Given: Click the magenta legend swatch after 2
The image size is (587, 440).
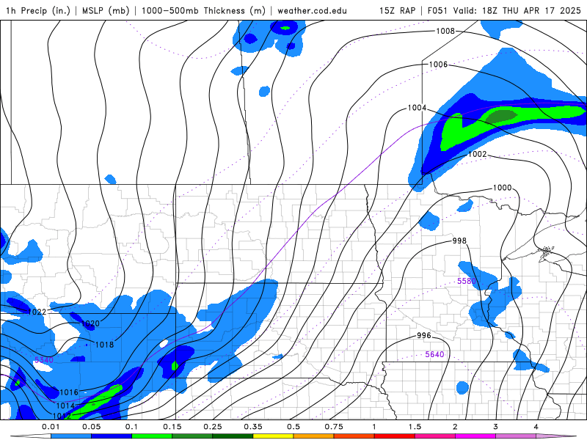Looking at the screenshot, I should click(475, 436).
